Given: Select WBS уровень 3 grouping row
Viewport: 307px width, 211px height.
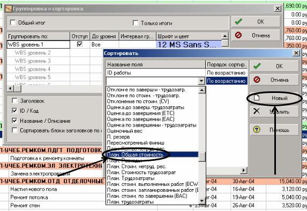Looking at the screenshot, I should 39,61.
